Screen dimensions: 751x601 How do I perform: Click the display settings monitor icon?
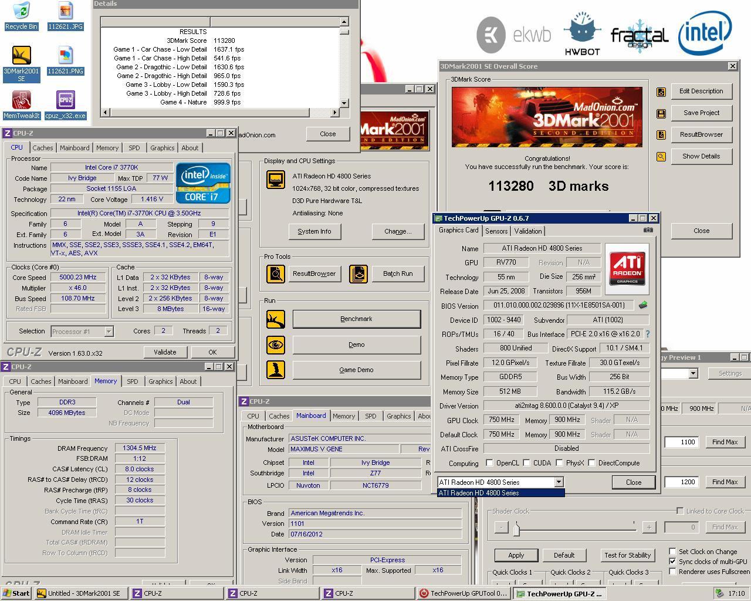[x=275, y=179]
